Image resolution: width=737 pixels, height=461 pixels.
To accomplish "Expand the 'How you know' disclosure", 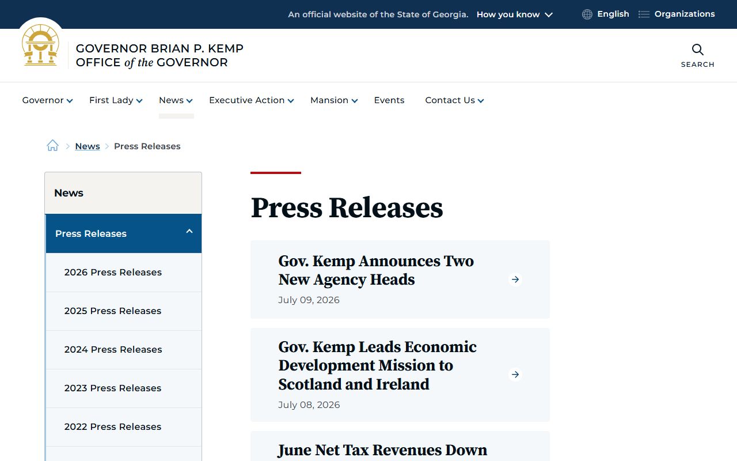I will pos(514,14).
